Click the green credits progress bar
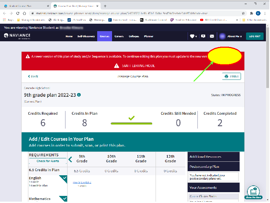 (x=131, y=123)
